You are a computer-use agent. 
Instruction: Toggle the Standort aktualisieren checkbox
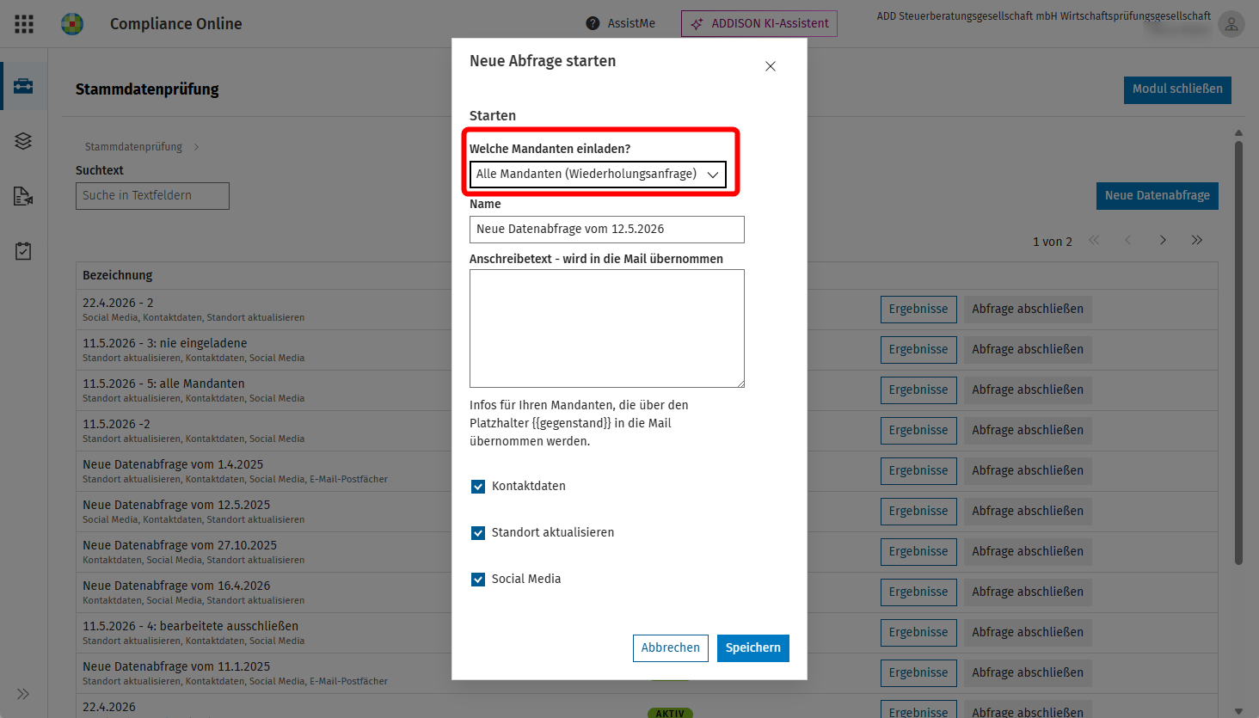(478, 533)
